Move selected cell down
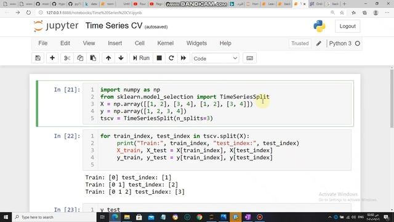The image size is (394, 222). click(121, 58)
